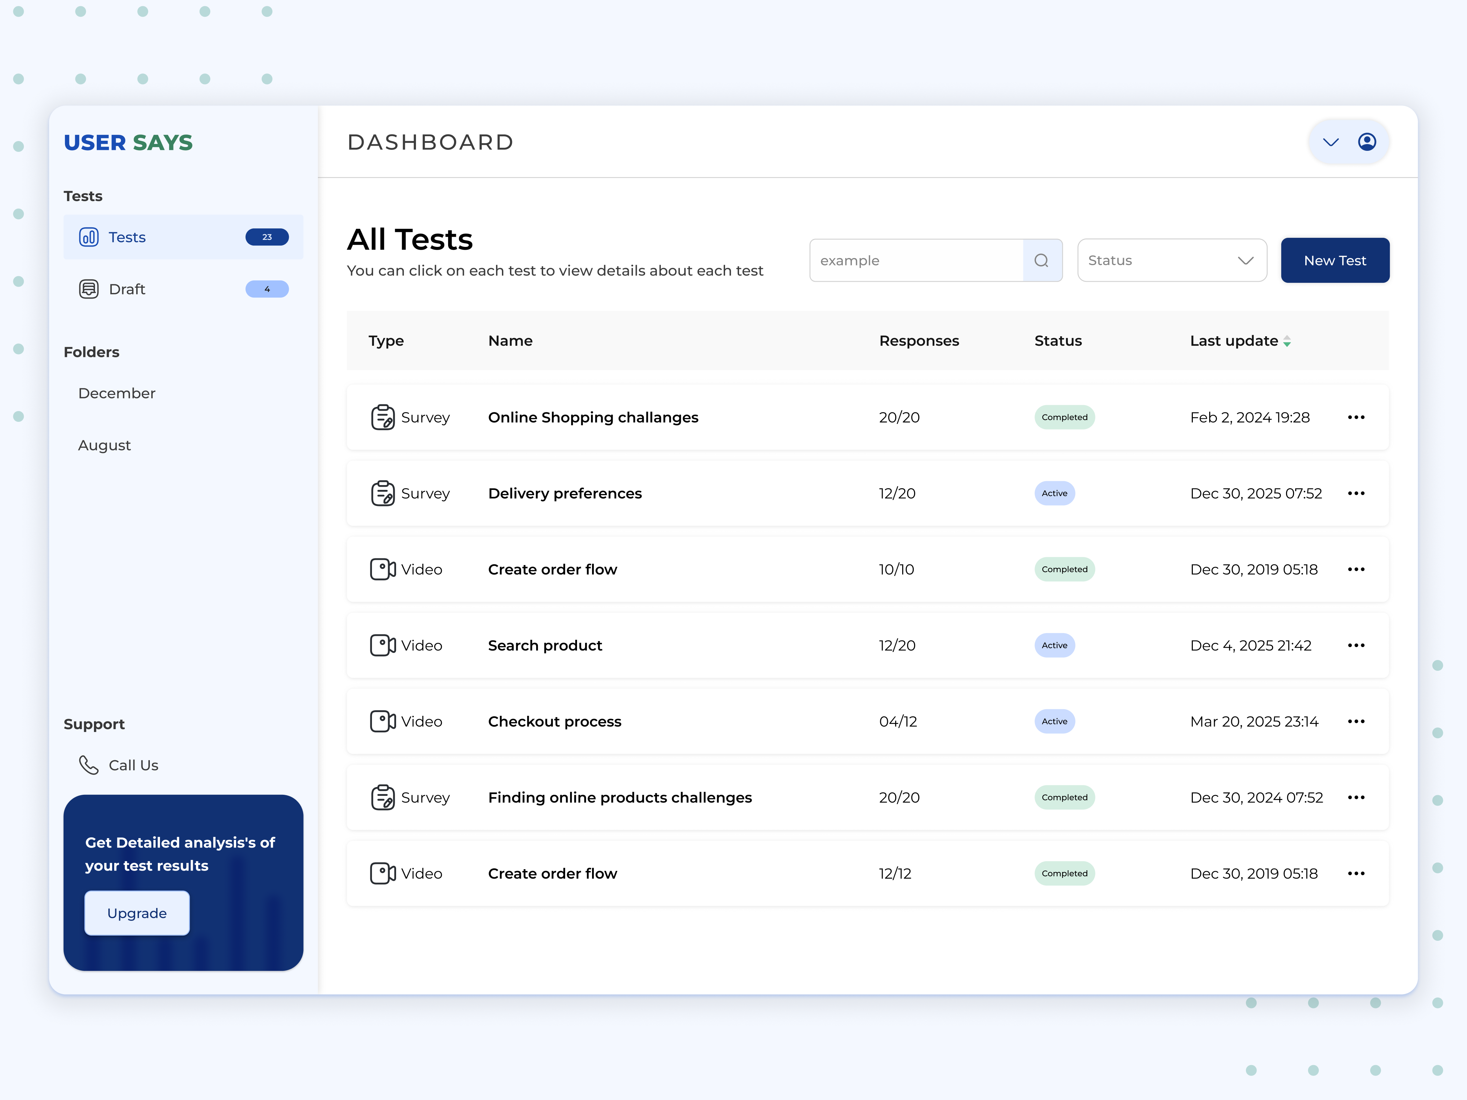Open the Status filter dropdown
Viewport: 1467px width, 1100px height.
(x=1172, y=260)
